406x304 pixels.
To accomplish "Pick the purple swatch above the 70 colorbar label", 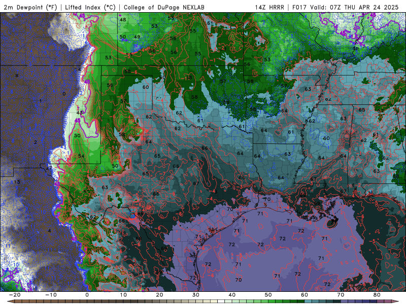I will [344, 301].
